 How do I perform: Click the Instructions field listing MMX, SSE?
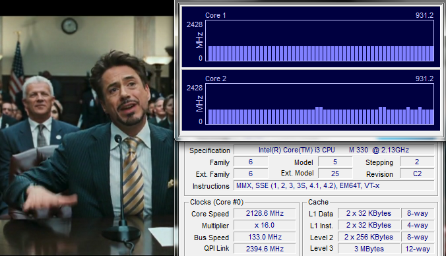[x=334, y=186]
